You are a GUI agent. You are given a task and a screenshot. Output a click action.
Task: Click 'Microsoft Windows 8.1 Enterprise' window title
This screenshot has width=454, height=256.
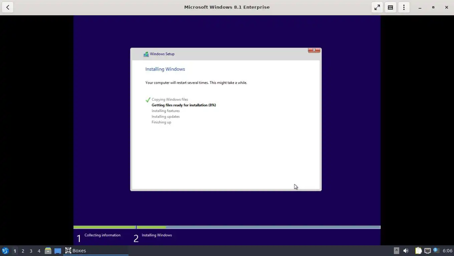coord(227,7)
